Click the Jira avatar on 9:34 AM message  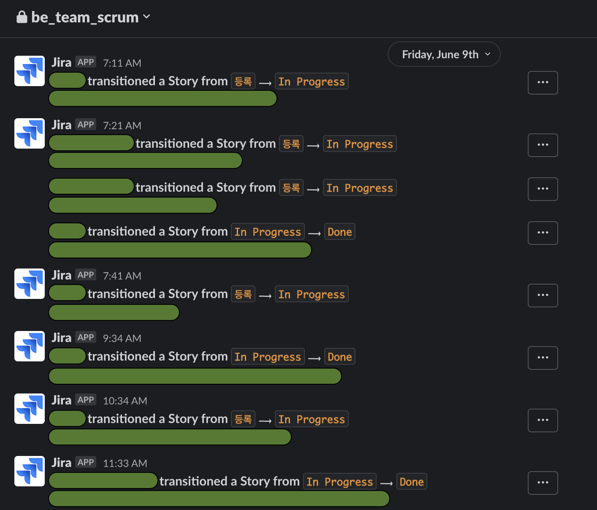(30, 346)
